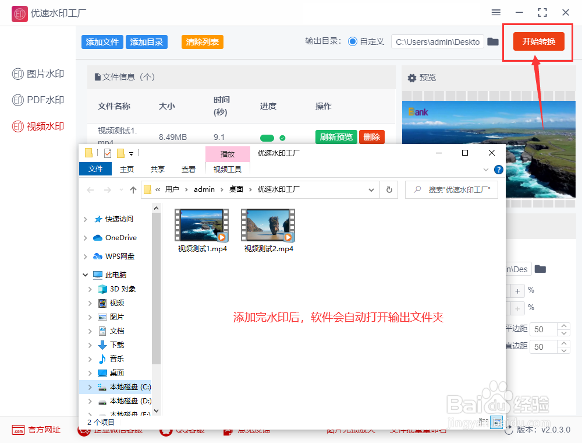
Task: Click the 播放 contextual tab header
Action: click(x=228, y=154)
